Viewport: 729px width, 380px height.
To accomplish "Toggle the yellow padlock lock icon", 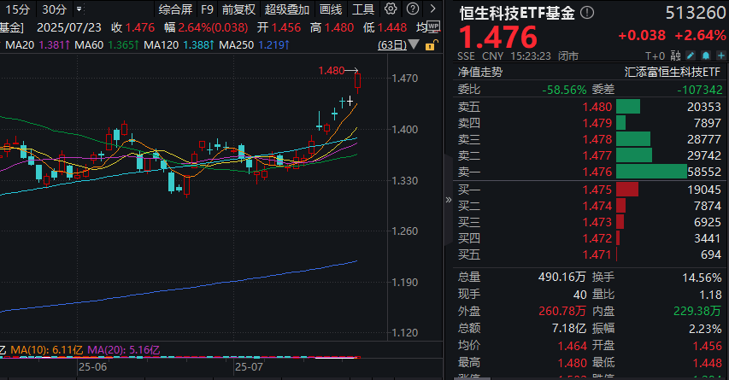I will pyautogui.click(x=431, y=44).
